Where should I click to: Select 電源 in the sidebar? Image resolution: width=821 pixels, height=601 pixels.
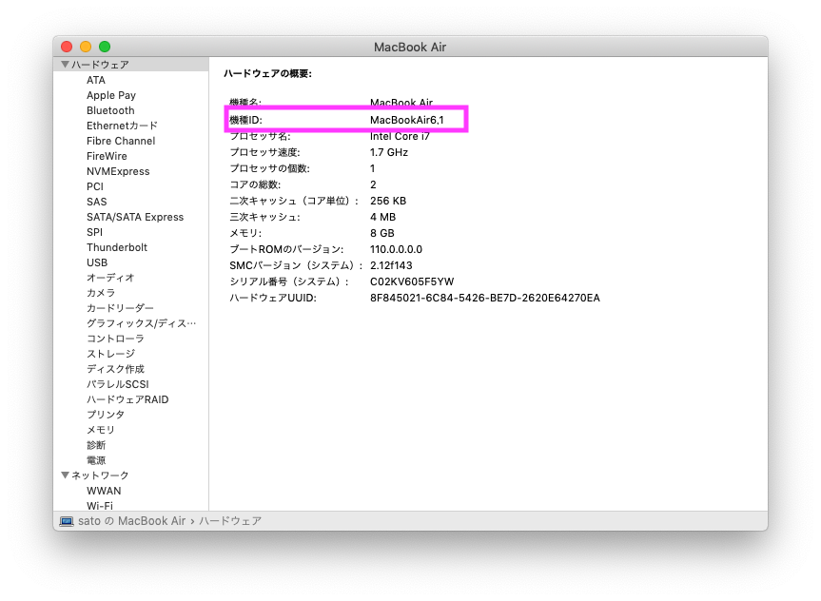point(96,460)
